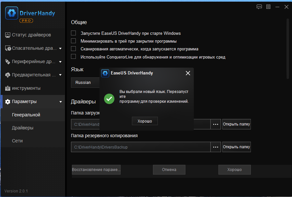The width and height of the screenshot is (292, 197).
Task: Click the green checkmark icon in dialog
Action: pyautogui.click(x=109, y=99)
